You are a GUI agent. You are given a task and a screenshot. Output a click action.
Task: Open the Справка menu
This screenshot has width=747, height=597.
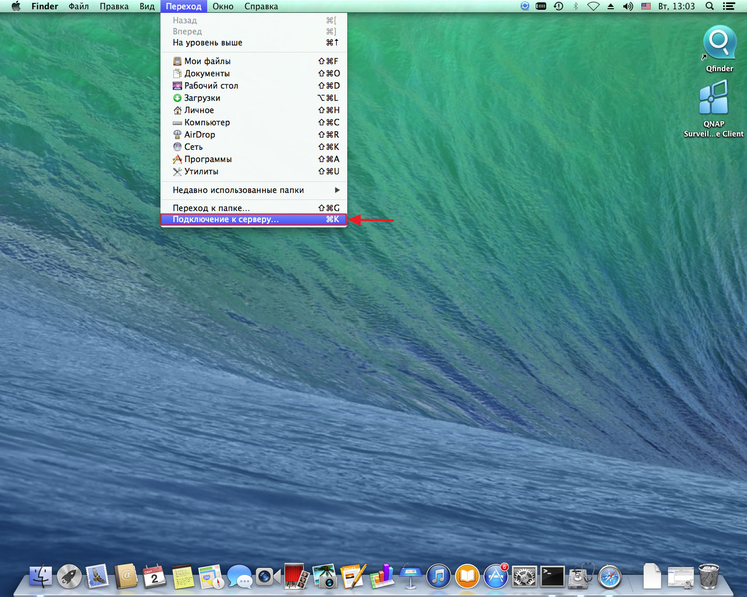pyautogui.click(x=261, y=6)
